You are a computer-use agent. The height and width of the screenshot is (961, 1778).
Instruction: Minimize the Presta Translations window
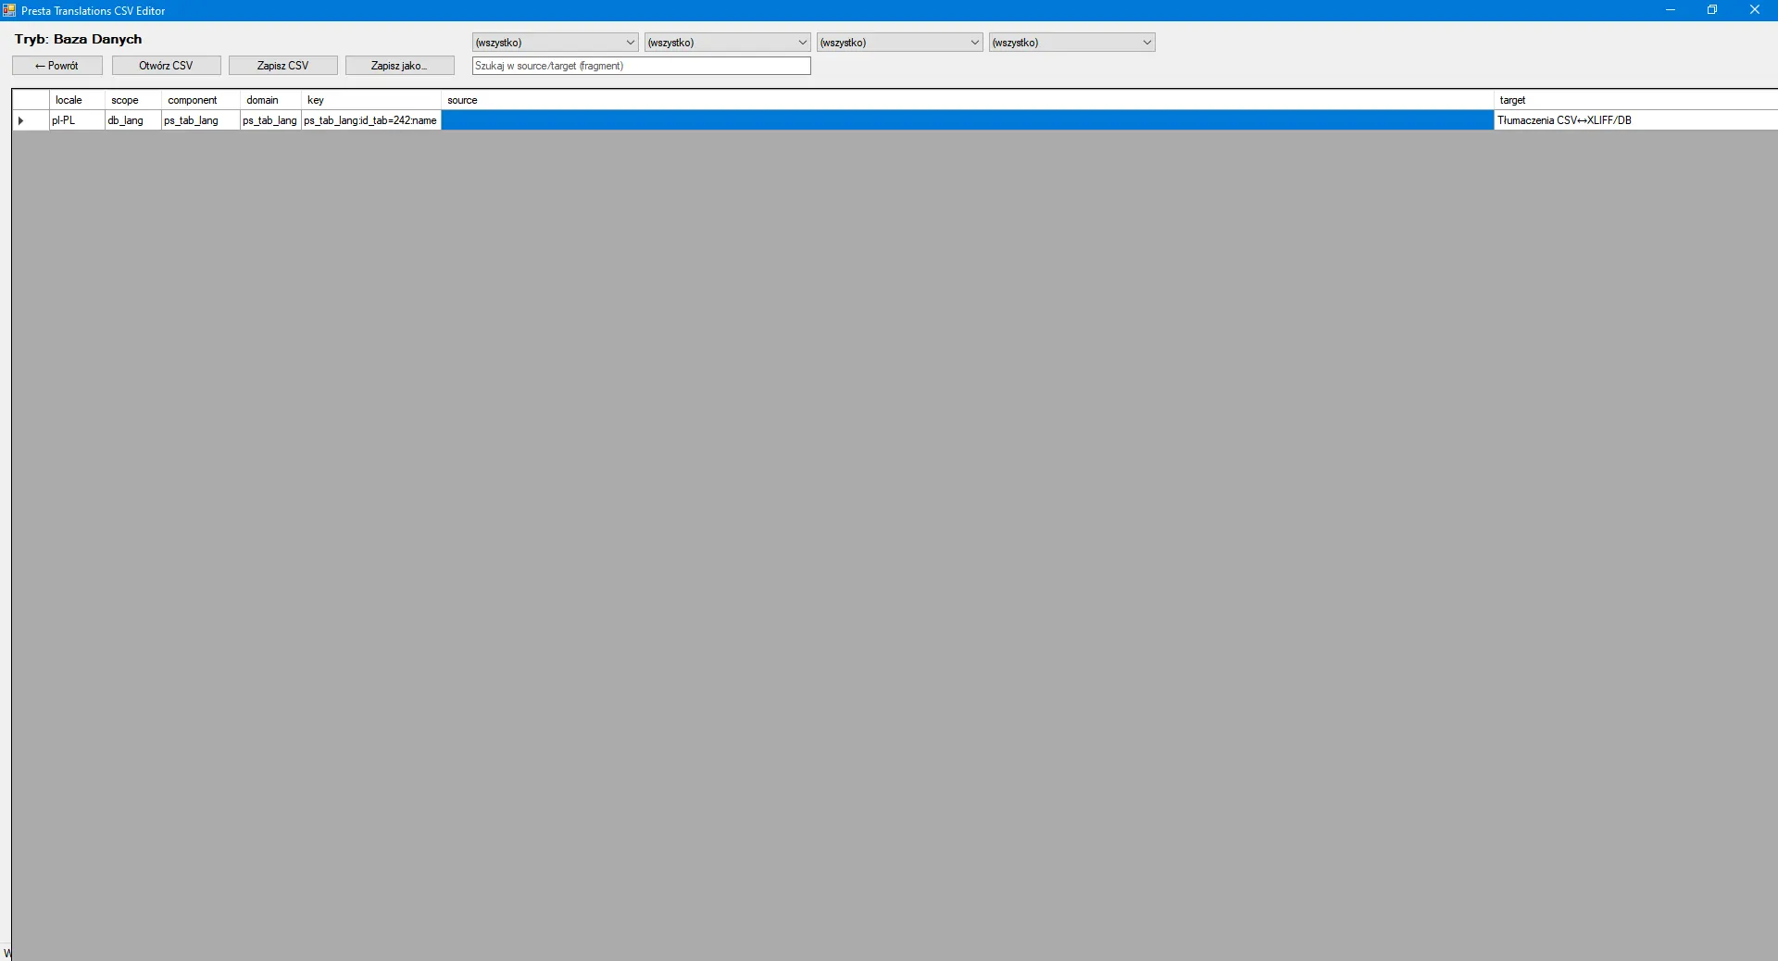[1672, 10]
